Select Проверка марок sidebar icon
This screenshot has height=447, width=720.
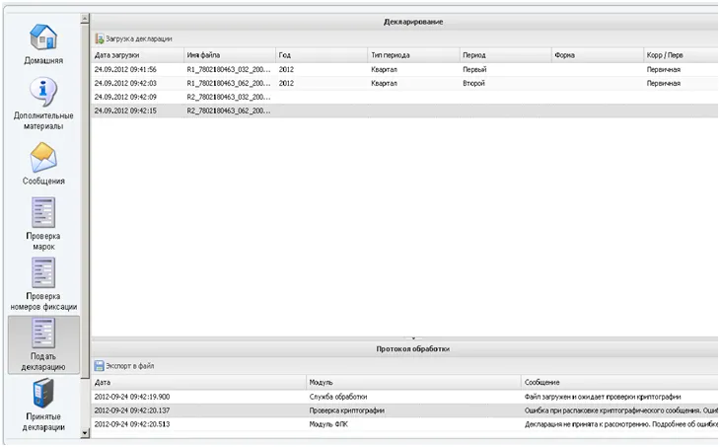pos(43,224)
